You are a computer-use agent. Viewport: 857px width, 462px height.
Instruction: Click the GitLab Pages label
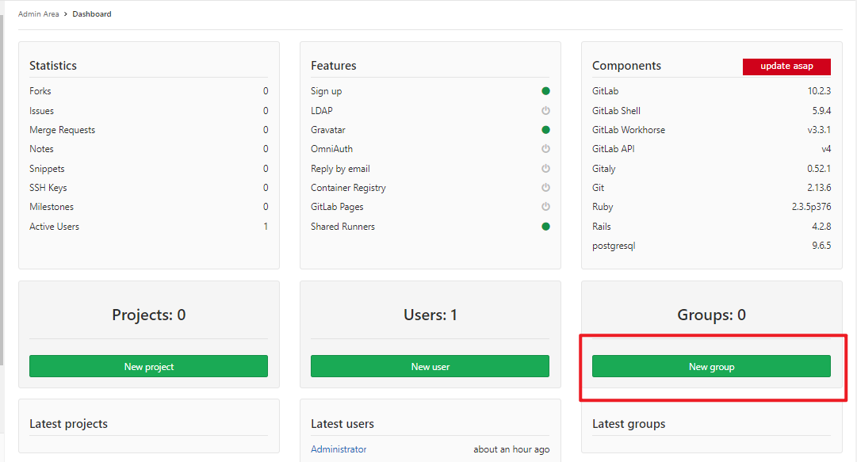pos(337,207)
